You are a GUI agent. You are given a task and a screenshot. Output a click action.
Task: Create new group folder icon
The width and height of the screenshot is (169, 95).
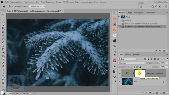point(157,93)
